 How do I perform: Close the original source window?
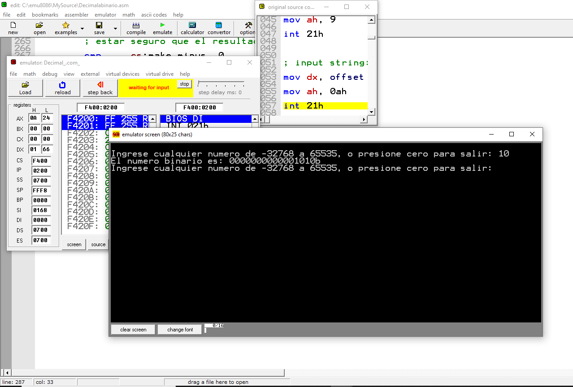pyautogui.click(x=367, y=7)
